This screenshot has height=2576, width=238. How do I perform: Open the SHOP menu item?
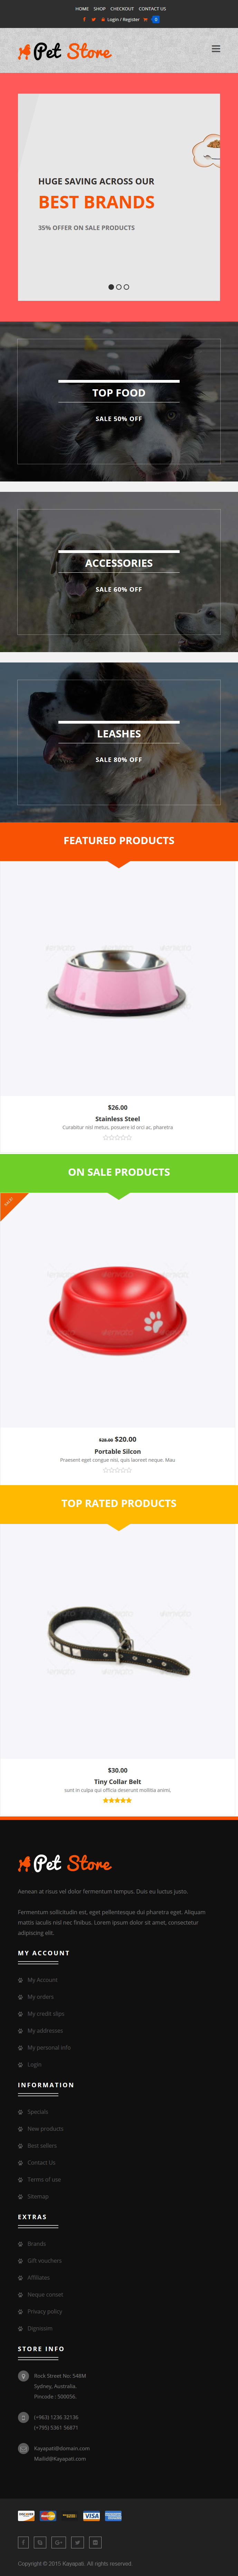point(100,9)
